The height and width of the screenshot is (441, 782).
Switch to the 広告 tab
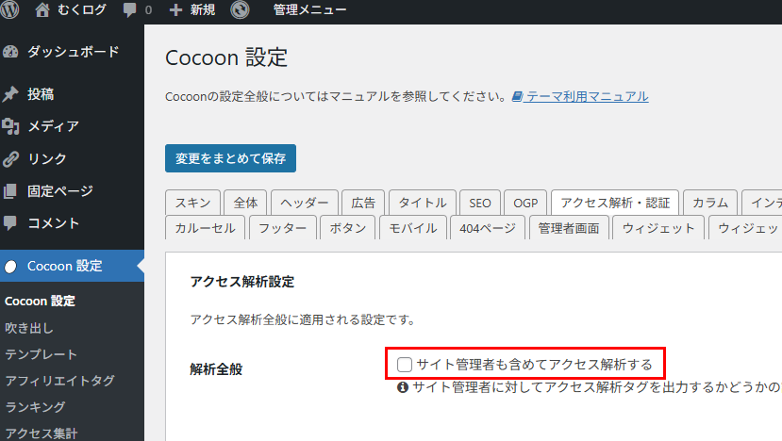[x=363, y=203]
